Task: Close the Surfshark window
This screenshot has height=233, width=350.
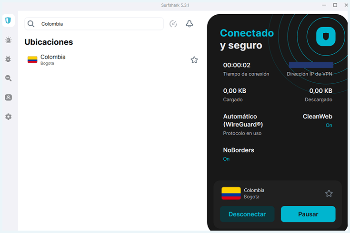Action: 346,5
